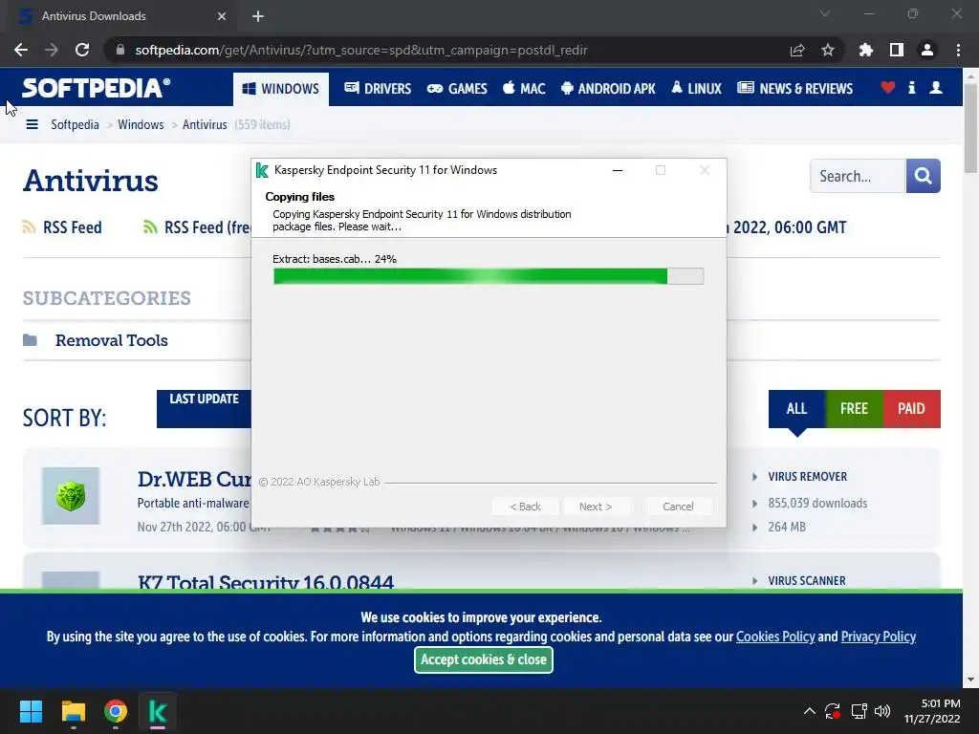
Task: Open the Linux section
Action: point(696,89)
